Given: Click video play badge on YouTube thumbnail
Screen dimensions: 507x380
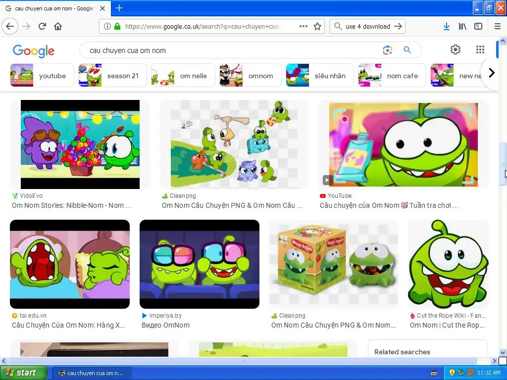Looking at the screenshot, I should point(327,180).
